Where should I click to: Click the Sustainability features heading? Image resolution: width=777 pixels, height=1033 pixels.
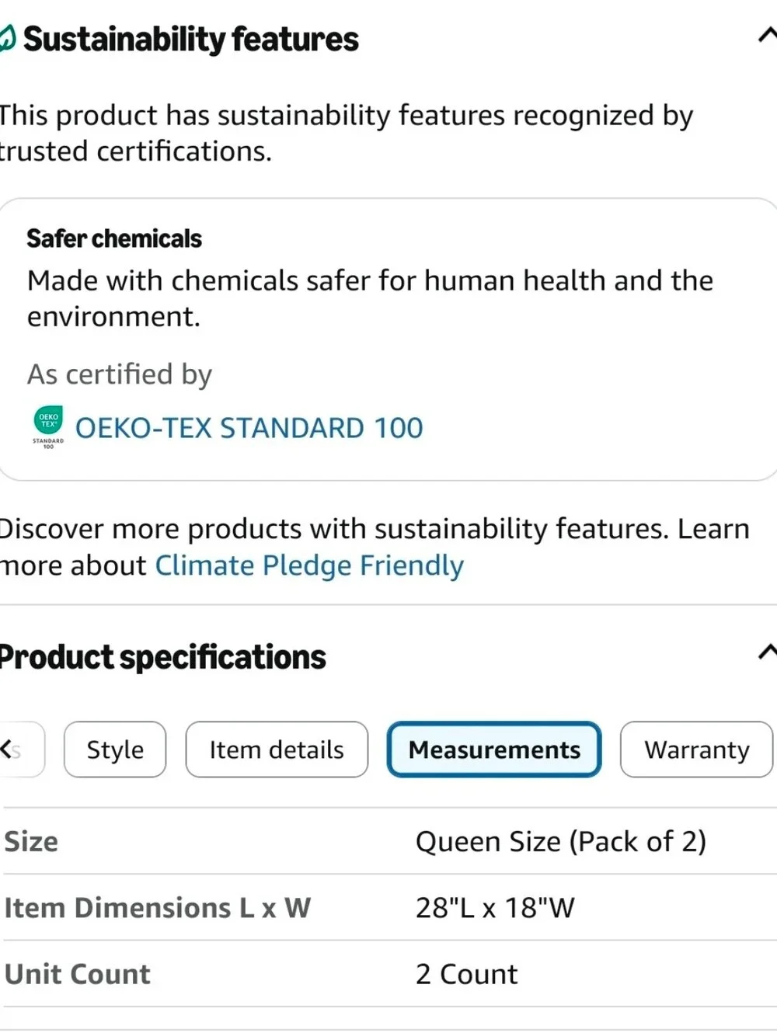click(x=190, y=40)
